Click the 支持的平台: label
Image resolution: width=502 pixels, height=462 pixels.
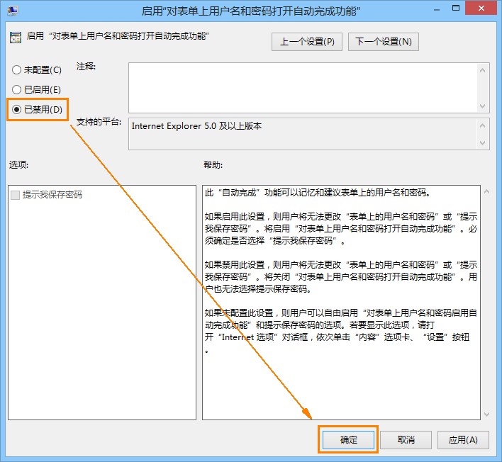coord(99,122)
